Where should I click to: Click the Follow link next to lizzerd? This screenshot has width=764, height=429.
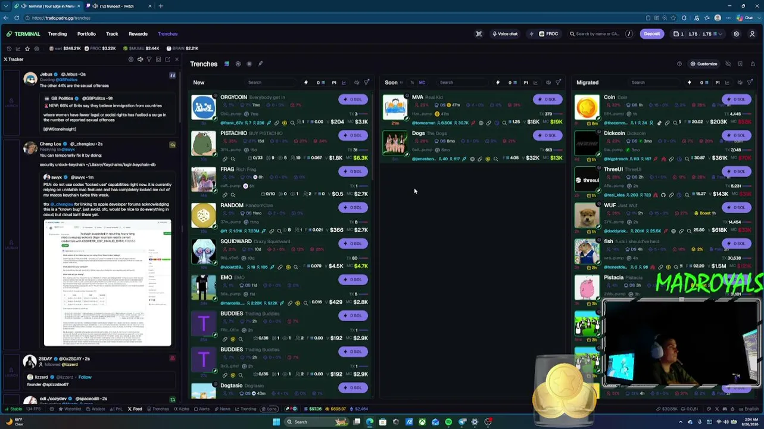point(85,377)
